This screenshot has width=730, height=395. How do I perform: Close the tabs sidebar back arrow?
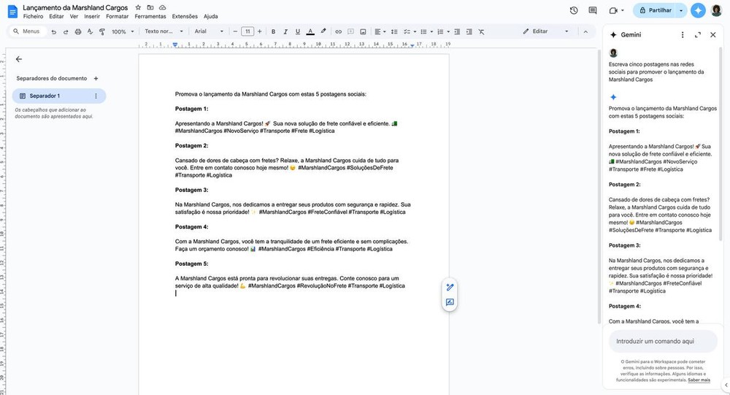click(x=19, y=59)
